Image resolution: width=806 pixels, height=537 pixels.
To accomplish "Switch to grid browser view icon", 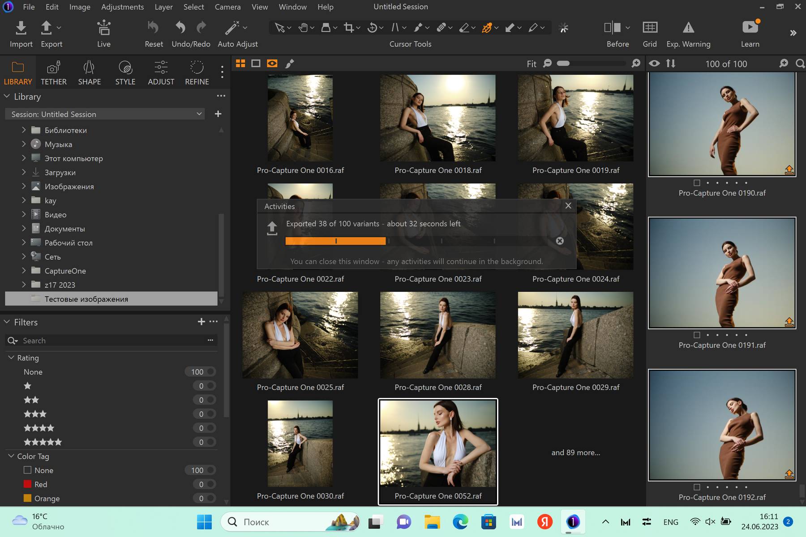I will 240,64.
